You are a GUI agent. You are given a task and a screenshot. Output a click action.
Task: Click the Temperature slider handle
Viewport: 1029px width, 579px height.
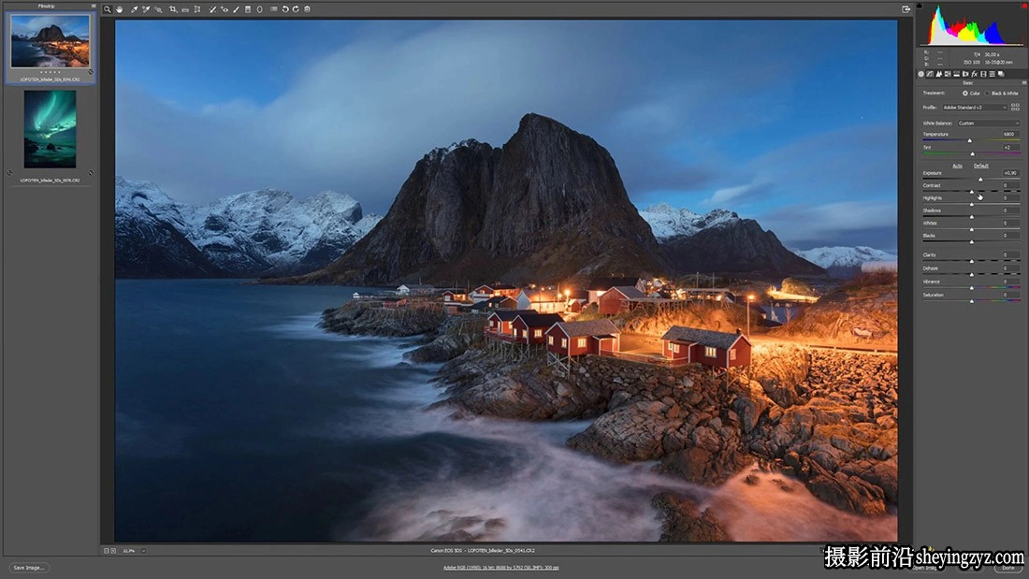pos(969,140)
